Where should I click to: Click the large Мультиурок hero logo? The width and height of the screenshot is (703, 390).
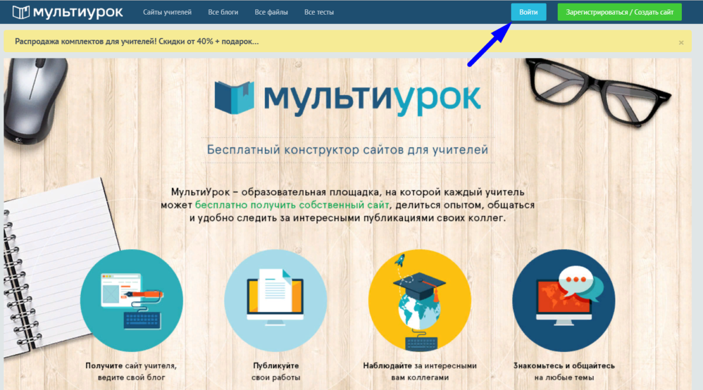pyautogui.click(x=348, y=97)
